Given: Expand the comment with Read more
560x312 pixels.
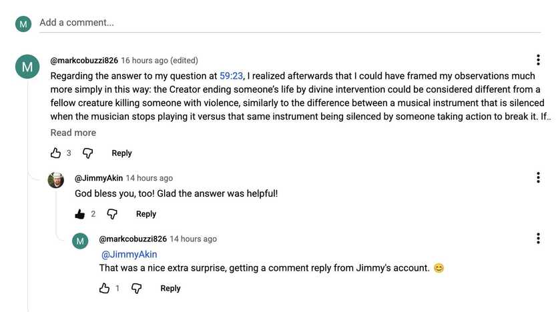Looking at the screenshot, I should tap(73, 133).
